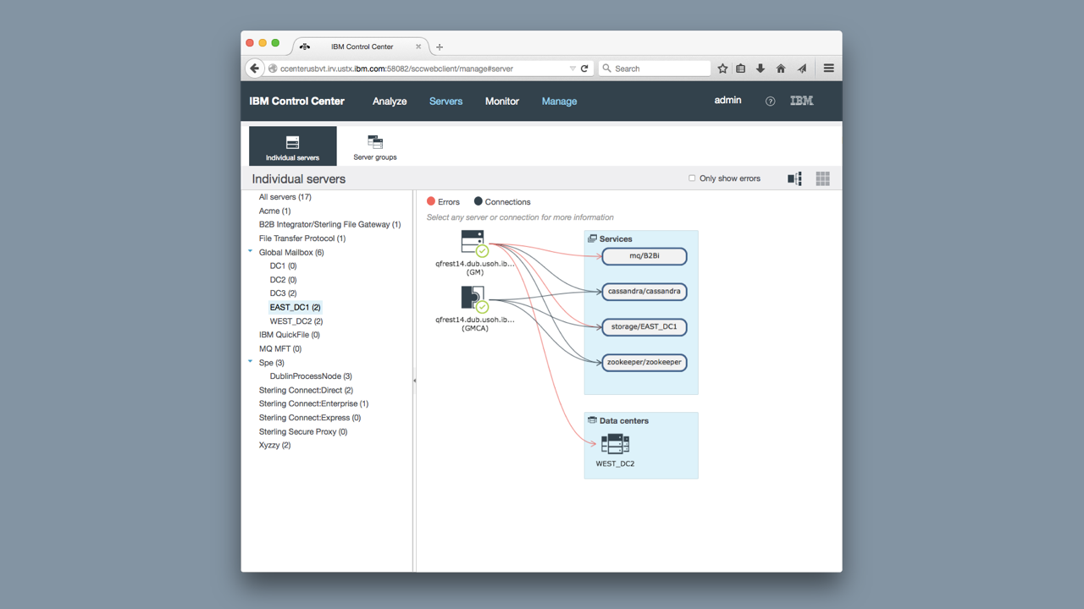1084x609 pixels.
Task: Collapse the Global Mailbox tree expander
Action: pyautogui.click(x=249, y=251)
